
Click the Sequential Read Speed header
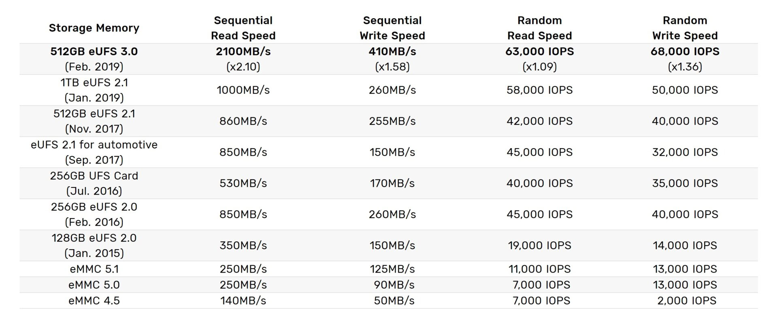[x=243, y=28]
